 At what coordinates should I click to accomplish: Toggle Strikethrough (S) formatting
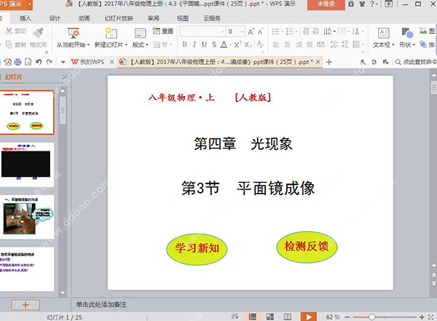pos(214,44)
